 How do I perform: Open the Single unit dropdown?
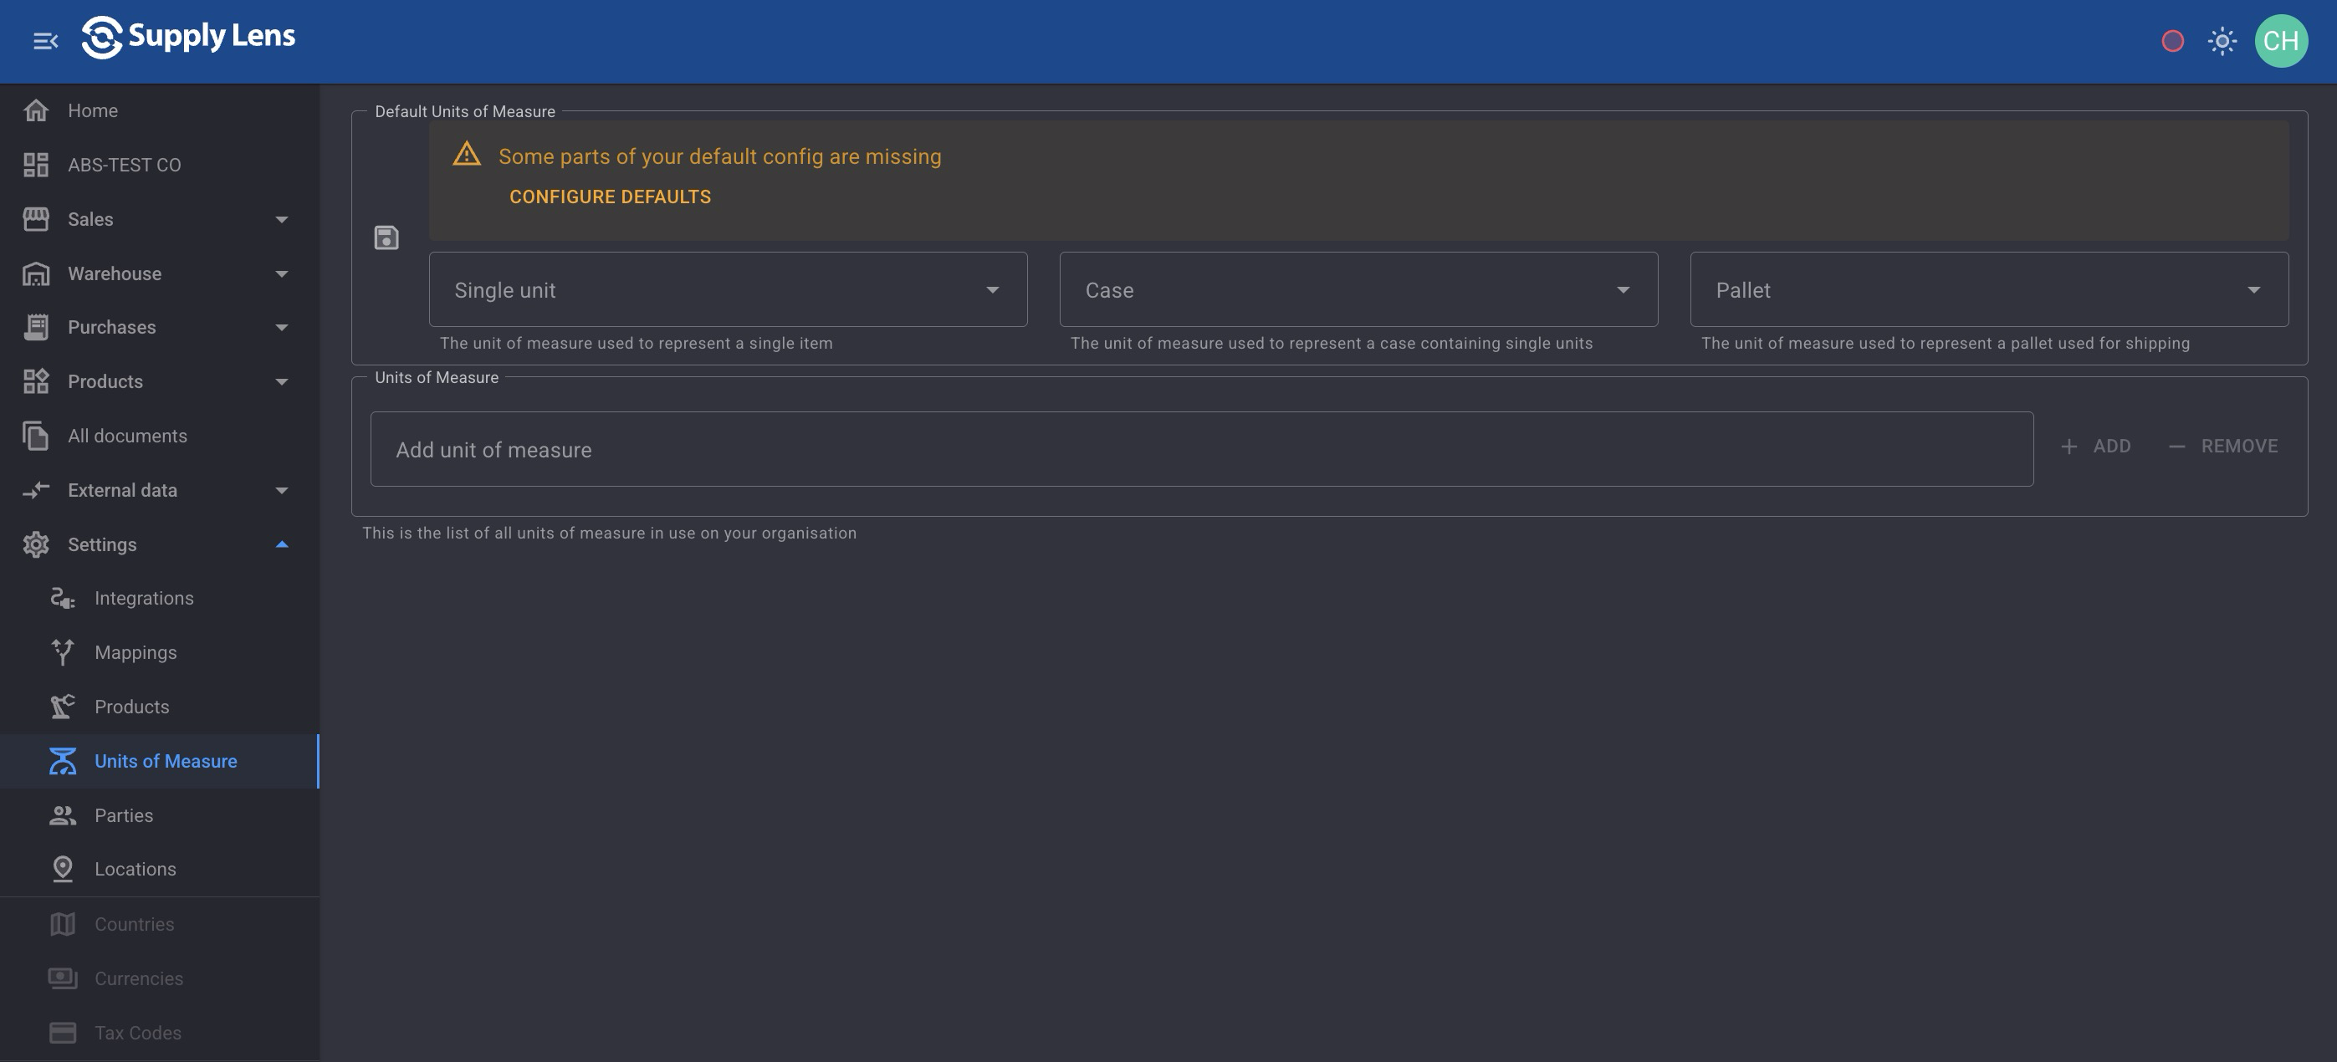click(728, 289)
